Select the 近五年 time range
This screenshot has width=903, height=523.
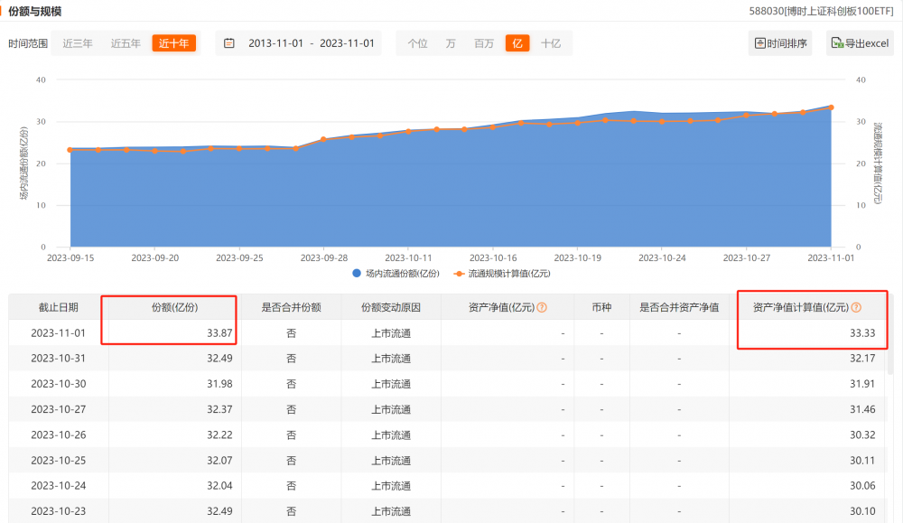point(126,43)
